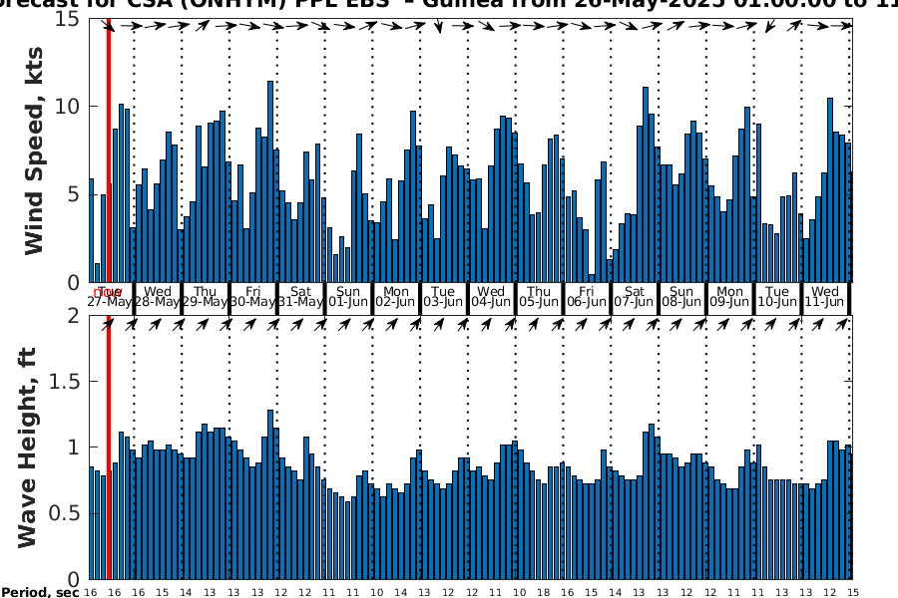Select the Tue 03-Jun date label
The image size is (898, 598).
click(443, 296)
